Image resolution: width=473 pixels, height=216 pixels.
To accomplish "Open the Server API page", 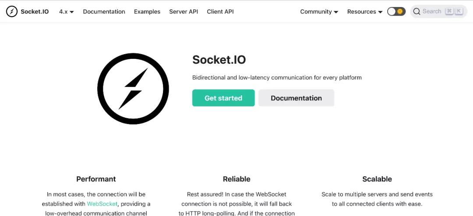I will click(184, 12).
